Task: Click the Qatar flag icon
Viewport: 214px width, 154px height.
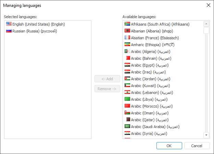Action: 127,120
